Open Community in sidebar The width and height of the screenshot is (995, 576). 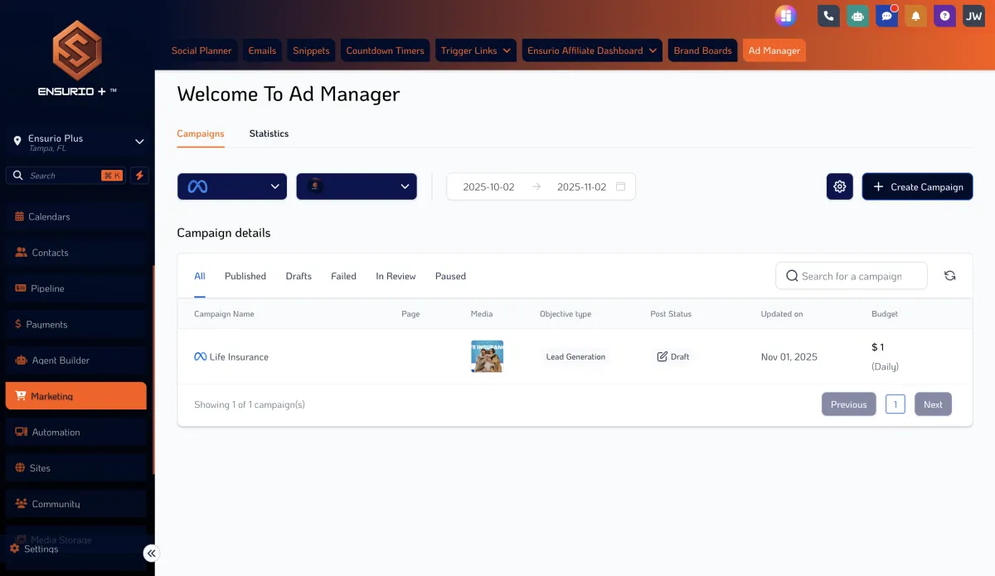[76, 504]
